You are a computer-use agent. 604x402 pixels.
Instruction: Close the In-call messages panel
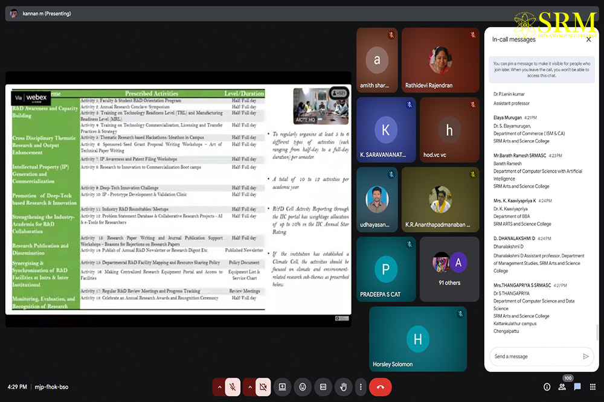588,40
